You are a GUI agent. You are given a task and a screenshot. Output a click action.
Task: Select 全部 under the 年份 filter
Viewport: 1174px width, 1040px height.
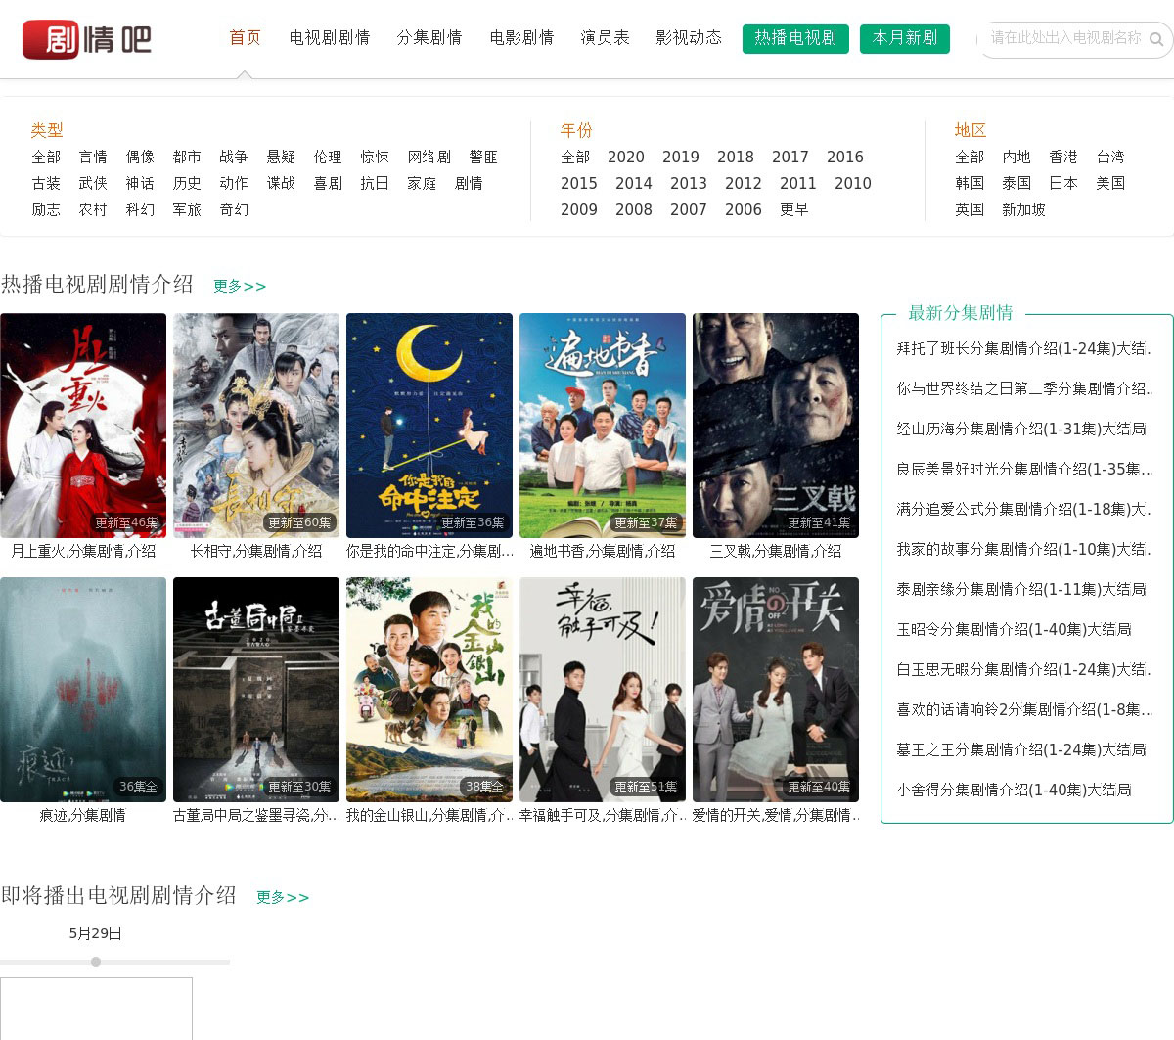575,158
